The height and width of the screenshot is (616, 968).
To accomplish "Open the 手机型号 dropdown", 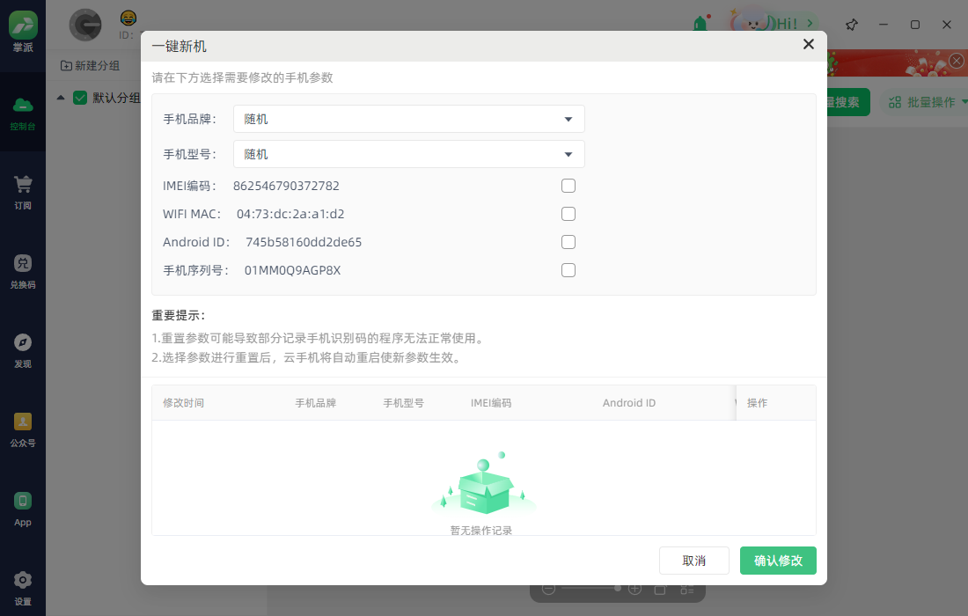I will [408, 154].
